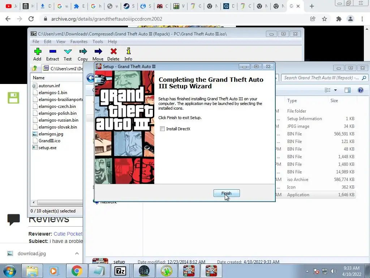Click the Extract icon in 7-Zip

click(x=52, y=54)
